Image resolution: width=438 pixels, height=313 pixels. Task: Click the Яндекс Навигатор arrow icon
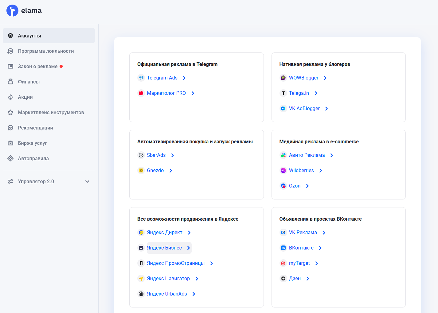[x=141, y=279]
